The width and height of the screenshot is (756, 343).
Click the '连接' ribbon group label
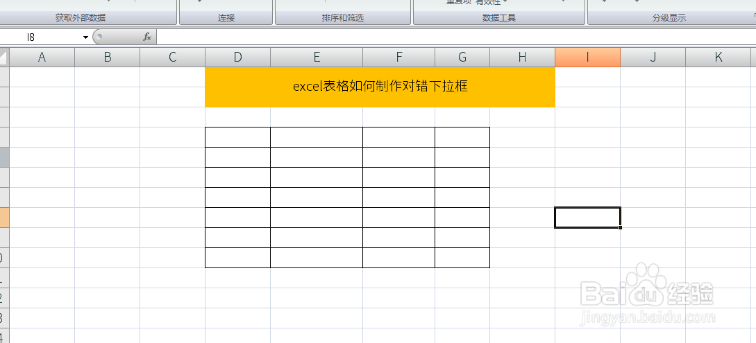pyautogui.click(x=226, y=18)
